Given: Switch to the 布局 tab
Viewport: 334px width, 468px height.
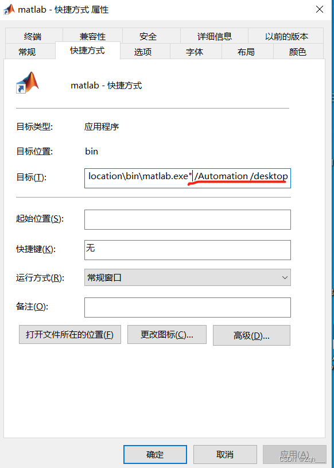Looking at the screenshot, I should pyautogui.click(x=246, y=52).
